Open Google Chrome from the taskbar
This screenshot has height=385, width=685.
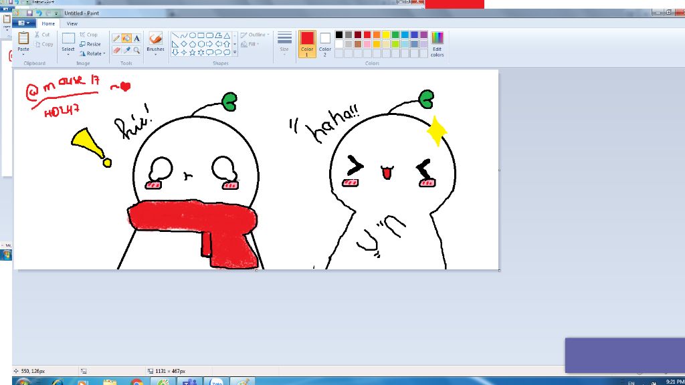click(x=136, y=382)
